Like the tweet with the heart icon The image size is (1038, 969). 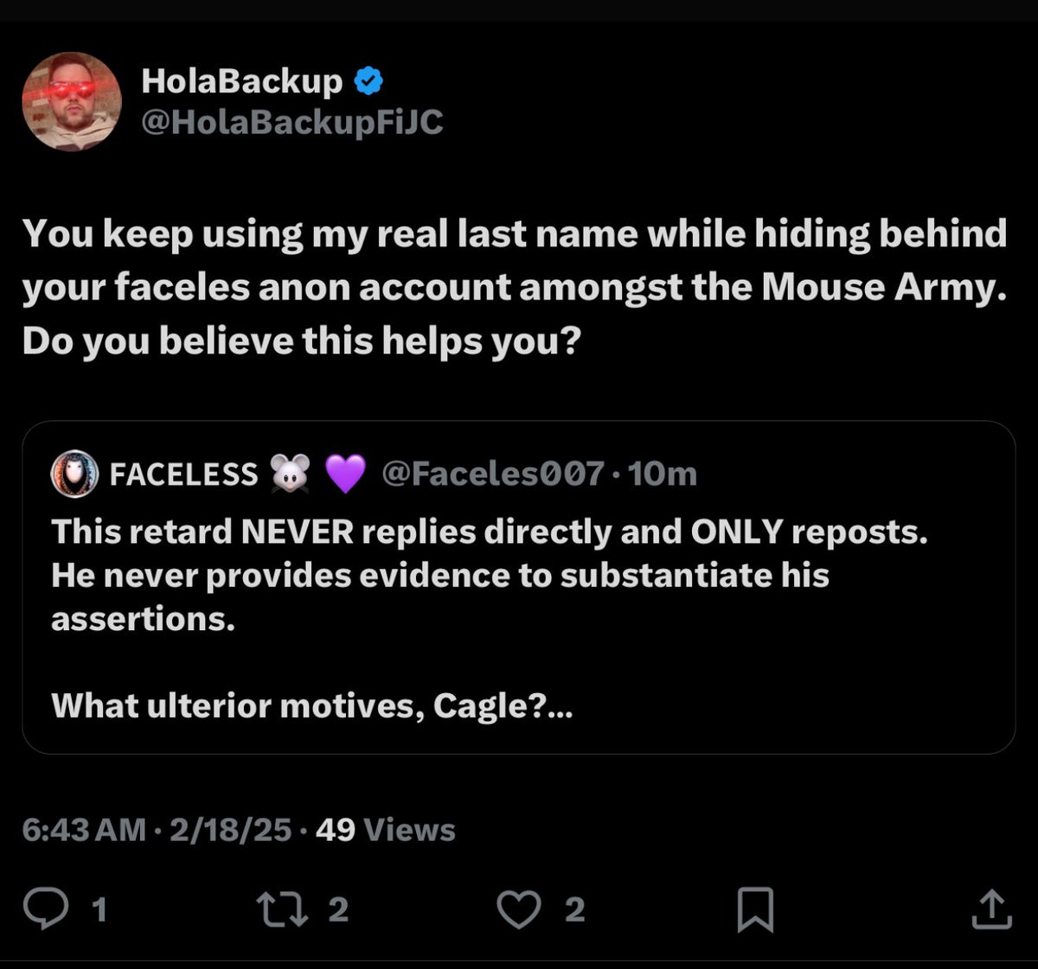pos(518,909)
